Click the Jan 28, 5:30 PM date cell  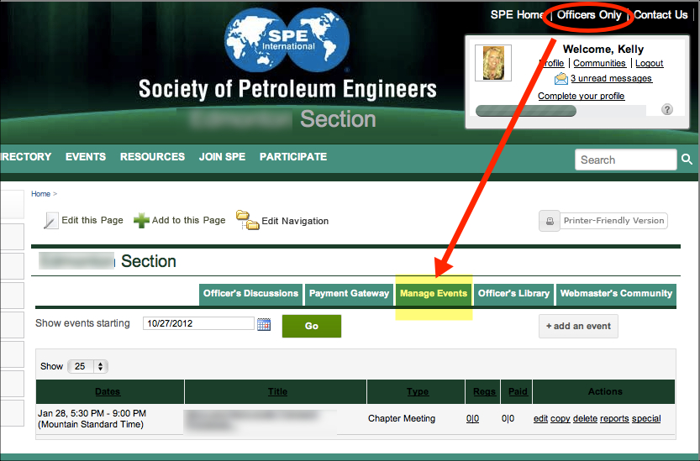point(92,419)
